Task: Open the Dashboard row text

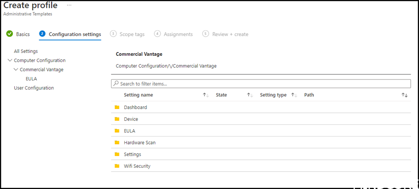Action: tap(136, 107)
